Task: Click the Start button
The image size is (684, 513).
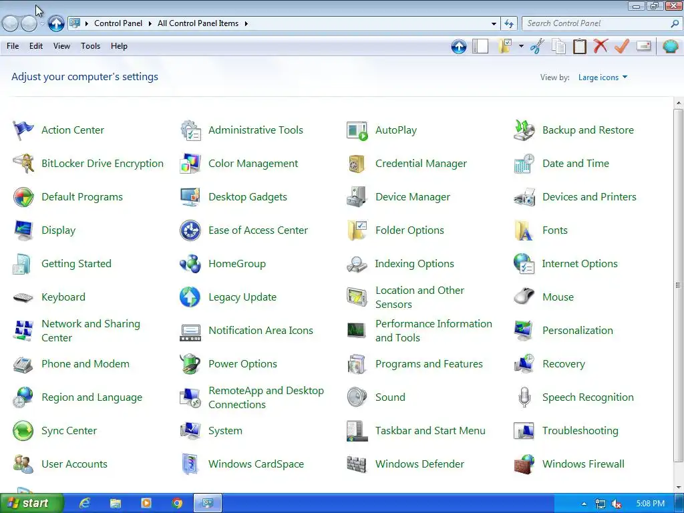Action: (32, 504)
